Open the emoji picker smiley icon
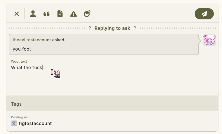 coord(87,14)
